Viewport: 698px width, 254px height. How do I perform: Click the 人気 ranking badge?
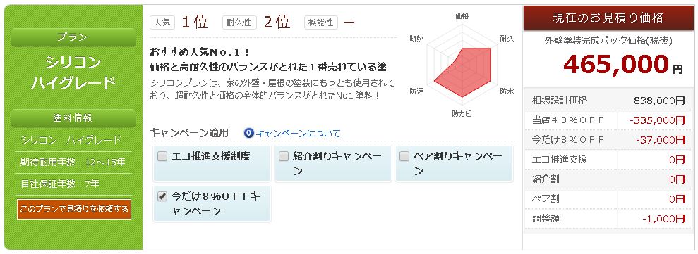coord(162,23)
